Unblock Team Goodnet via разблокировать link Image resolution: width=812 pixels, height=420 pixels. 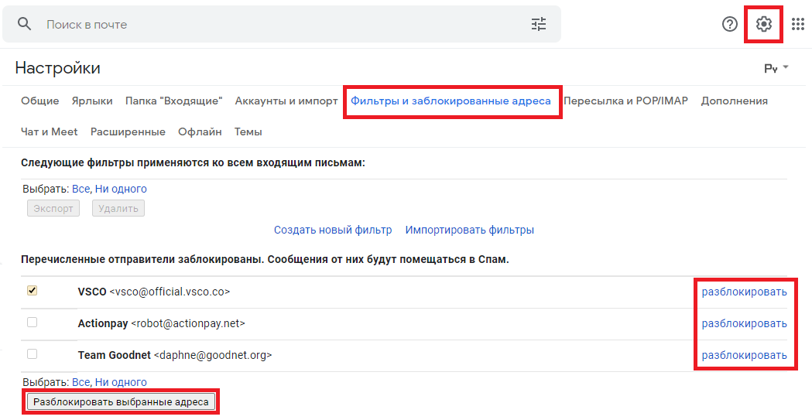click(744, 355)
